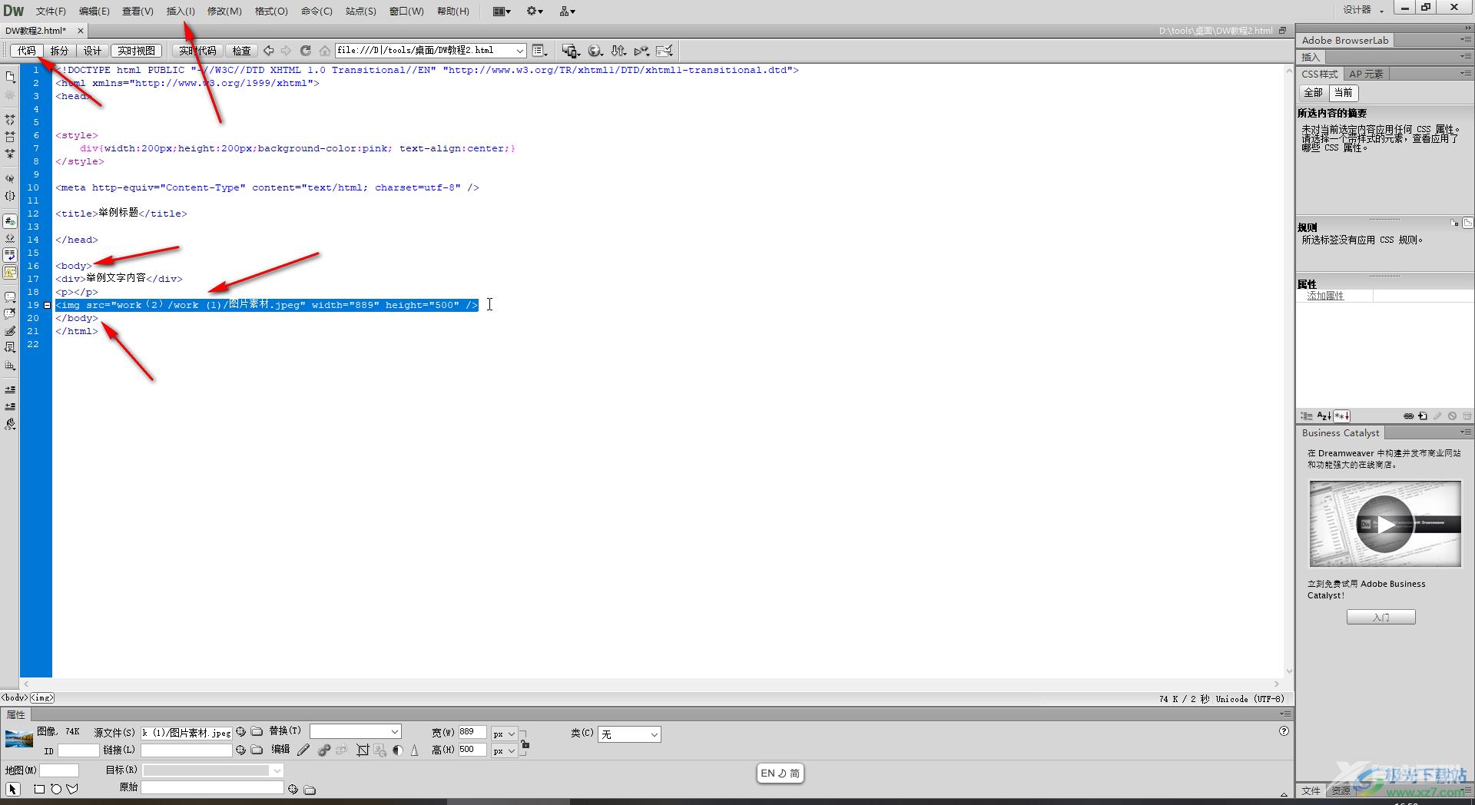Open the Live view options list icon

(540, 51)
